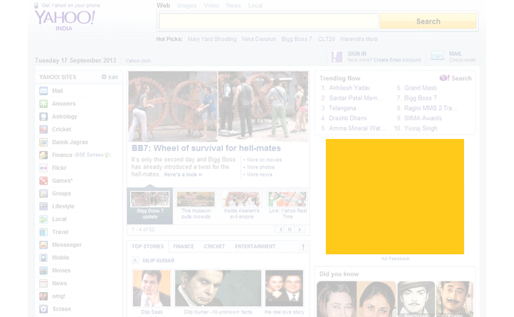Open trending topic SIIMA Awards
The image size is (514, 317).
(x=423, y=118)
